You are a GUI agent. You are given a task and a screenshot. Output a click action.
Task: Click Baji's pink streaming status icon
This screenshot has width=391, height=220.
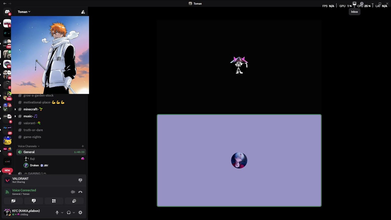[x=82, y=159]
